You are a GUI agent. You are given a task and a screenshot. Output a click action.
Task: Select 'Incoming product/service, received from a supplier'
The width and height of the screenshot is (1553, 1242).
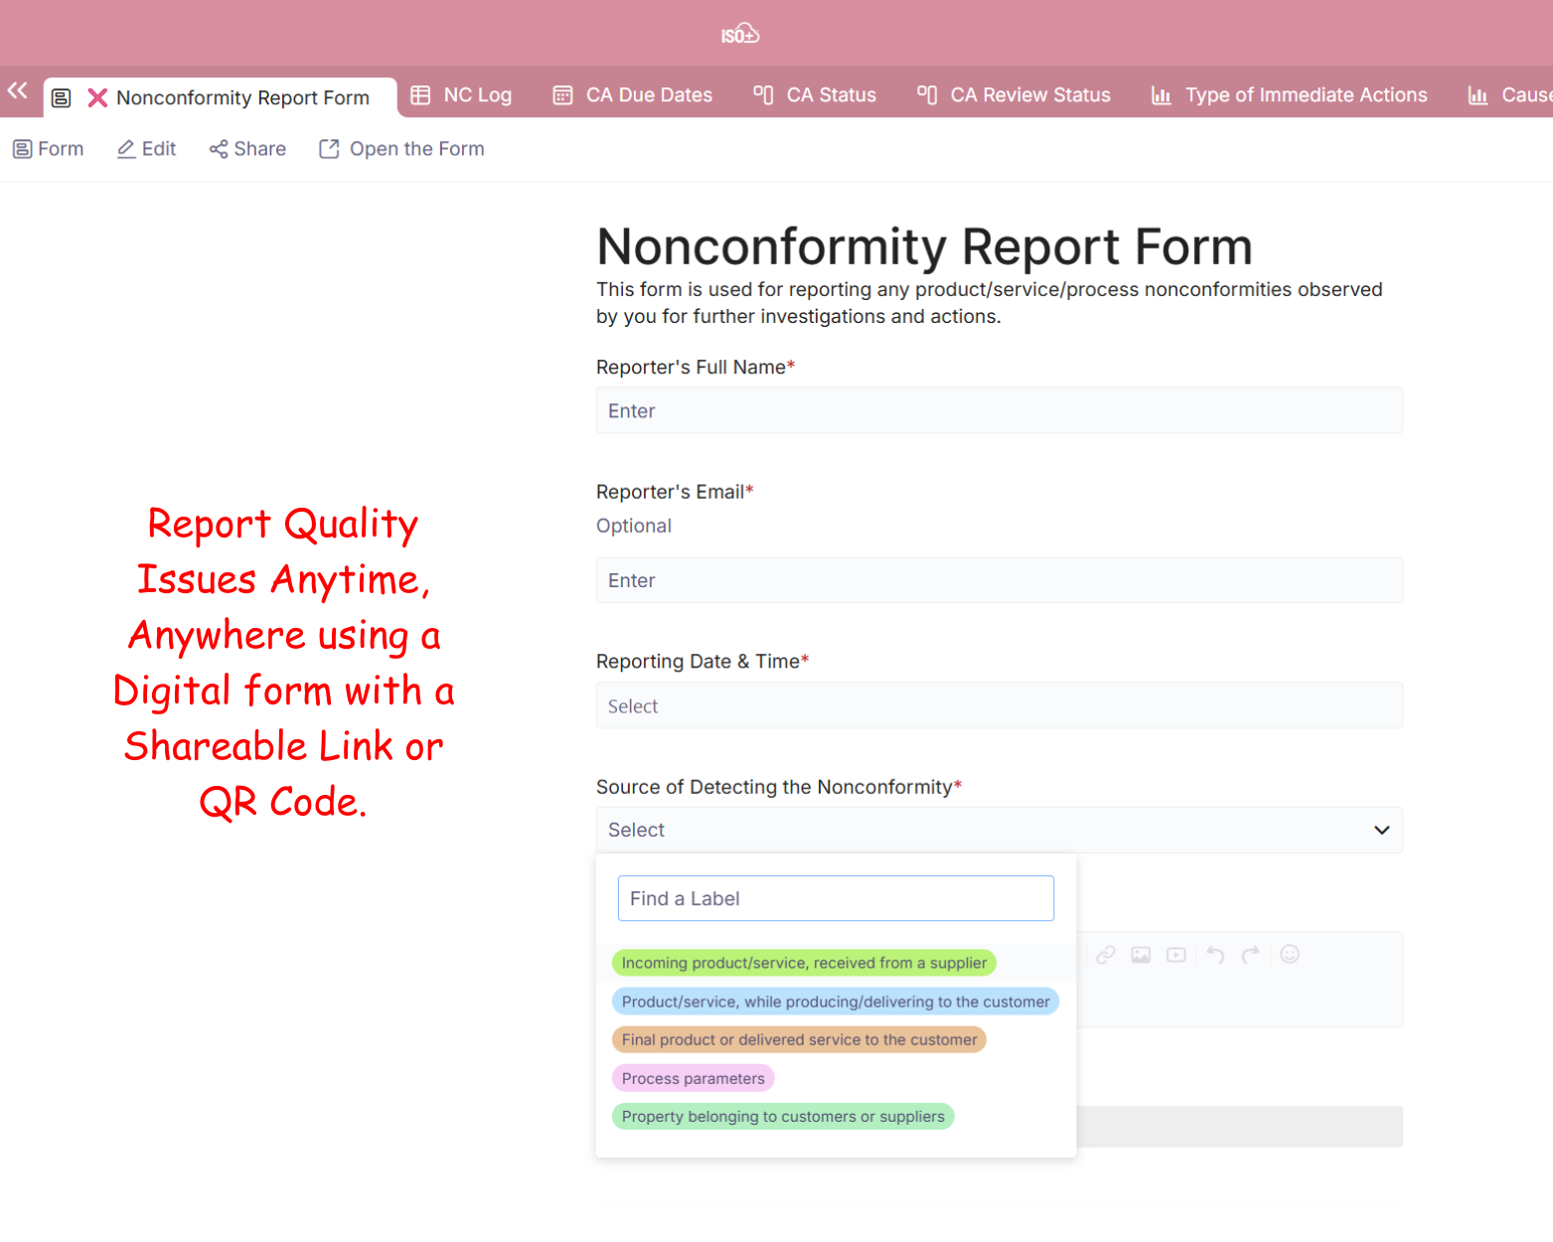[x=804, y=963]
